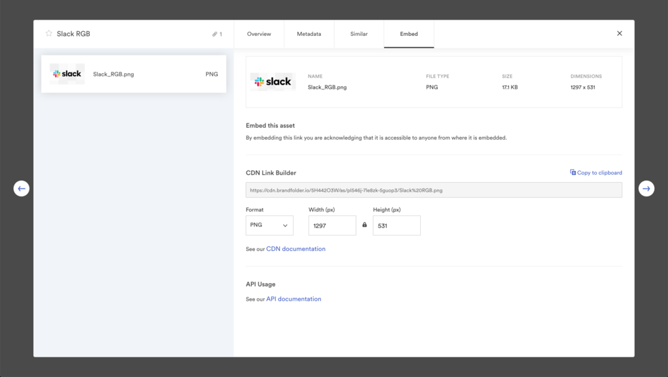The width and height of the screenshot is (668, 377).
Task: Open the API documentation link
Action: tap(294, 299)
